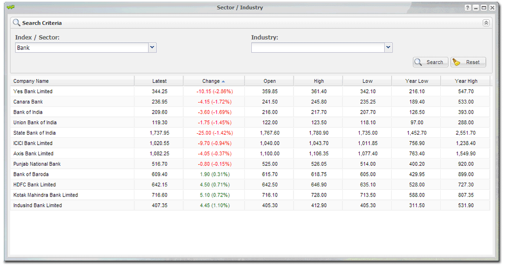Click the change value -10.15 (-2.86%)
The height and width of the screenshot is (266, 506).
[214, 92]
